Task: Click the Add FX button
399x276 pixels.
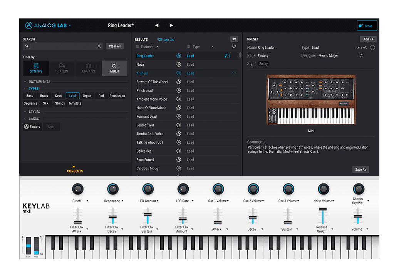Action: pos(367,39)
